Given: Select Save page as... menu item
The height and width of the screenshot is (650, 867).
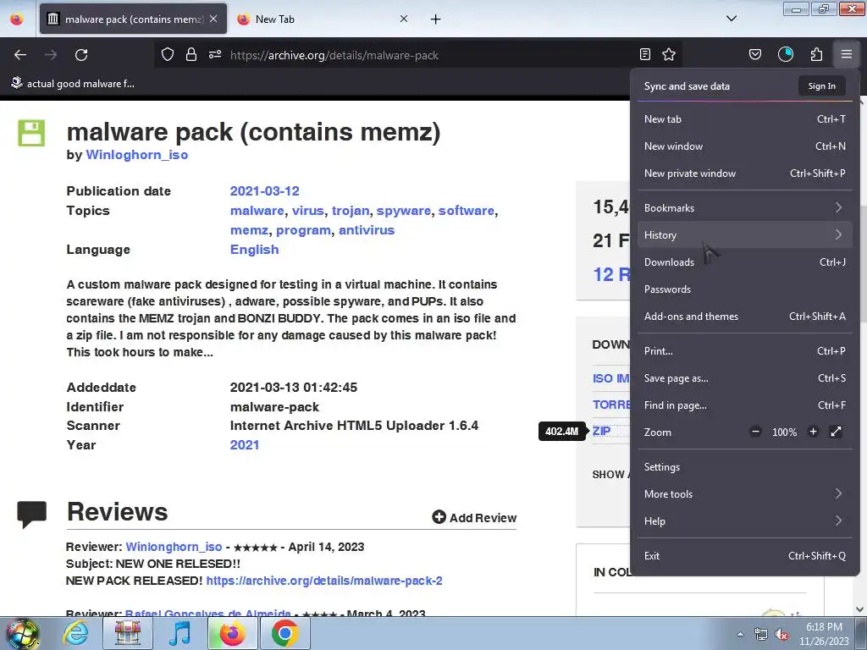Looking at the screenshot, I should (x=744, y=378).
